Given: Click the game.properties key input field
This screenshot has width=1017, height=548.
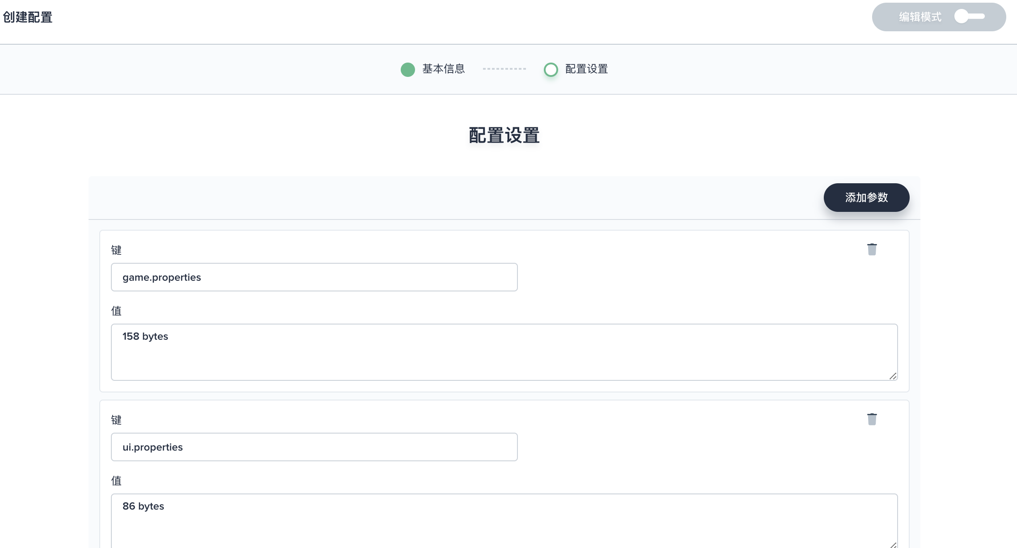Looking at the screenshot, I should [x=314, y=277].
